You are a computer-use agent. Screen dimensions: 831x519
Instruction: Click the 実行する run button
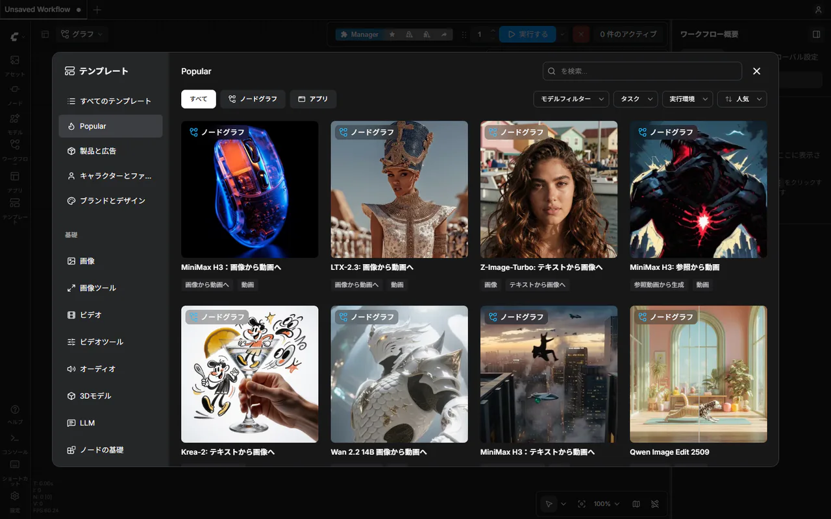527,34
